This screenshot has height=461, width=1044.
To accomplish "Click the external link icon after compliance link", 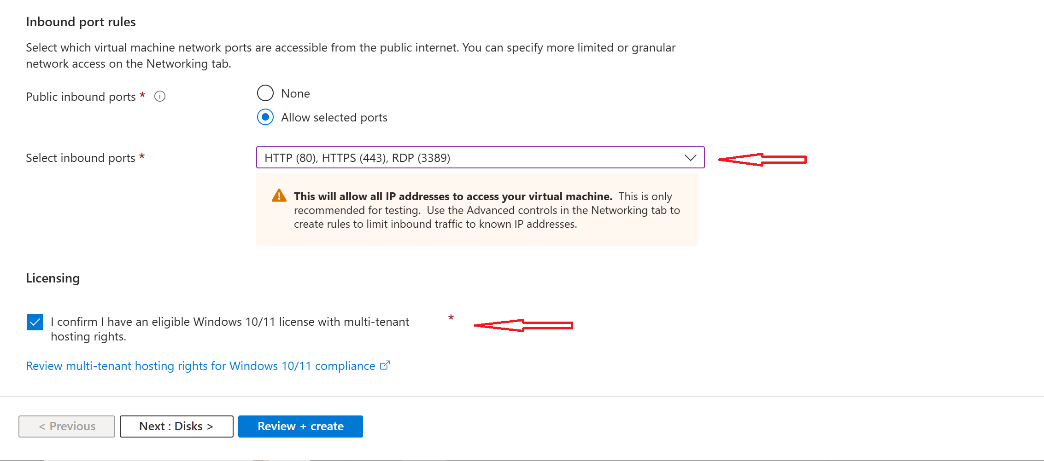I will (385, 366).
